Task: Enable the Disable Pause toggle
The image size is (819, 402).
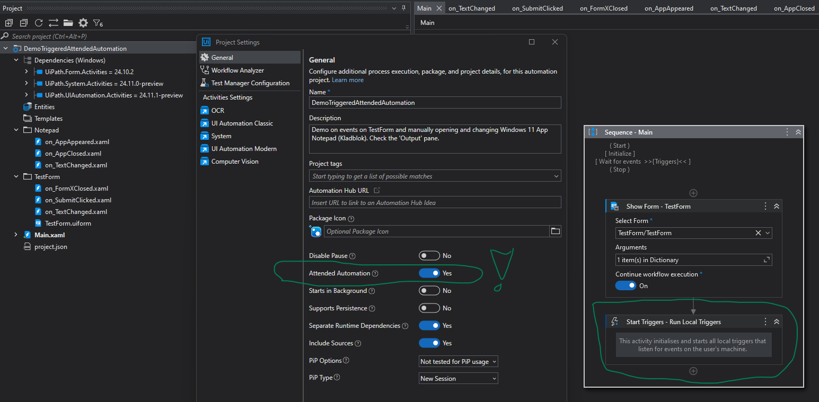Action: [x=429, y=256]
